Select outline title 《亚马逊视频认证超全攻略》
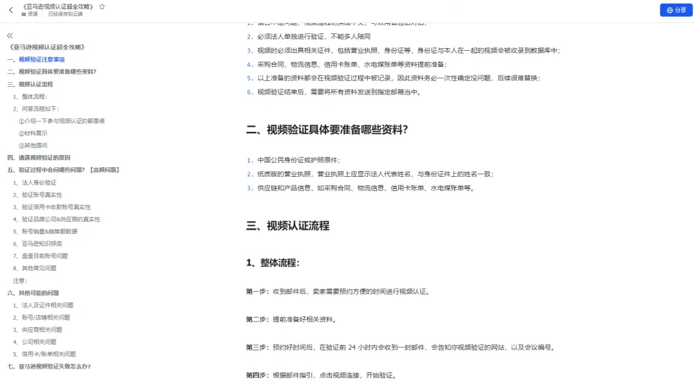 46,47
